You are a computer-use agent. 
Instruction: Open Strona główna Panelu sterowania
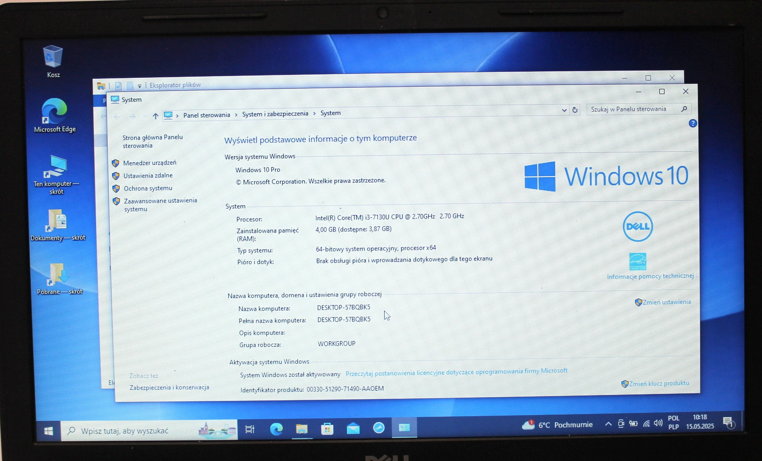point(153,141)
